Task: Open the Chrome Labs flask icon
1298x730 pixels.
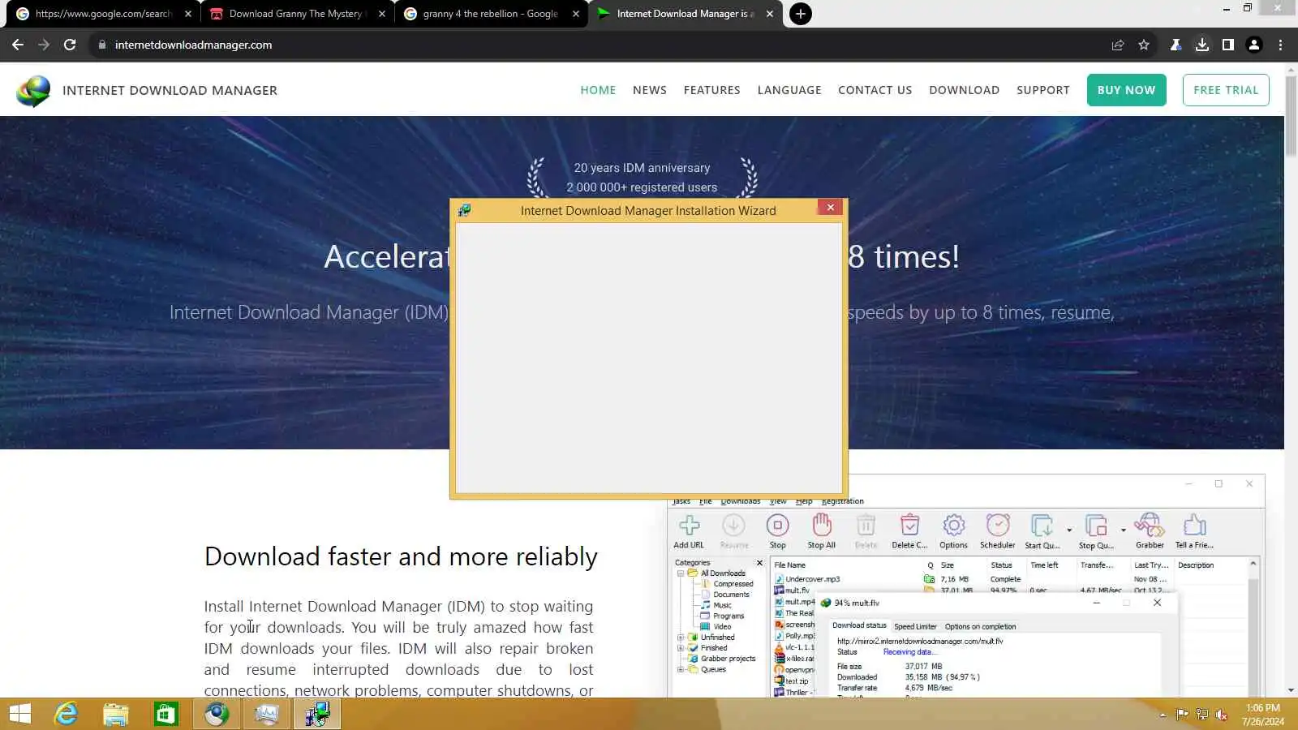Action: click(x=1176, y=45)
